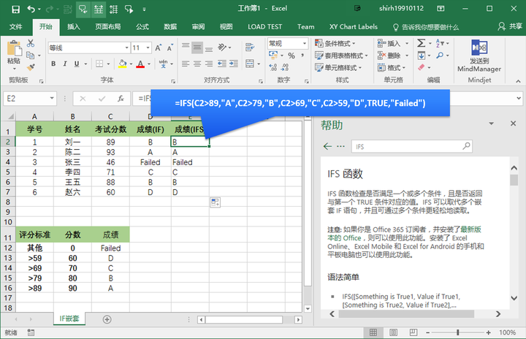
Task: Click the Clear eraser icon
Action: 422,67
